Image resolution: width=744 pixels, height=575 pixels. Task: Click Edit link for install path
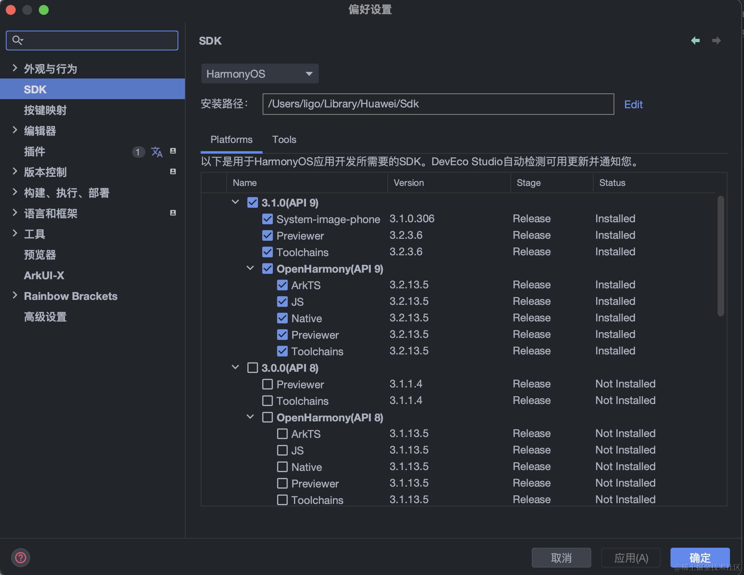pyautogui.click(x=633, y=104)
